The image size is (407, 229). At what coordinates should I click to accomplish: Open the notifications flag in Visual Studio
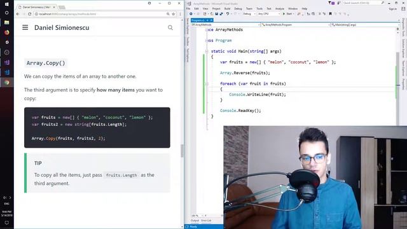click(331, 3)
